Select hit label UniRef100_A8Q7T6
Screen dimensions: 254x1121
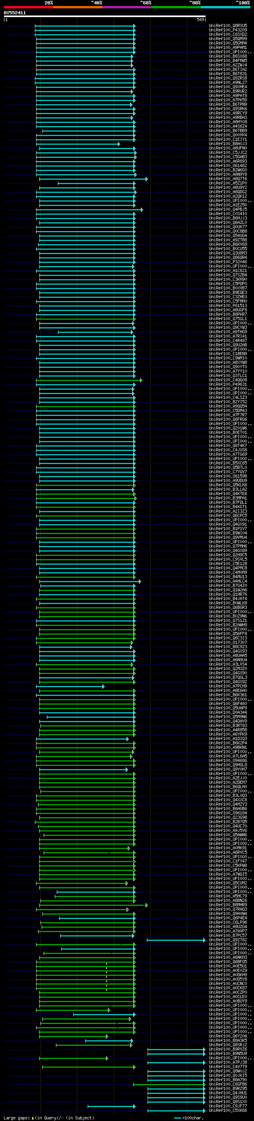tap(228, 179)
